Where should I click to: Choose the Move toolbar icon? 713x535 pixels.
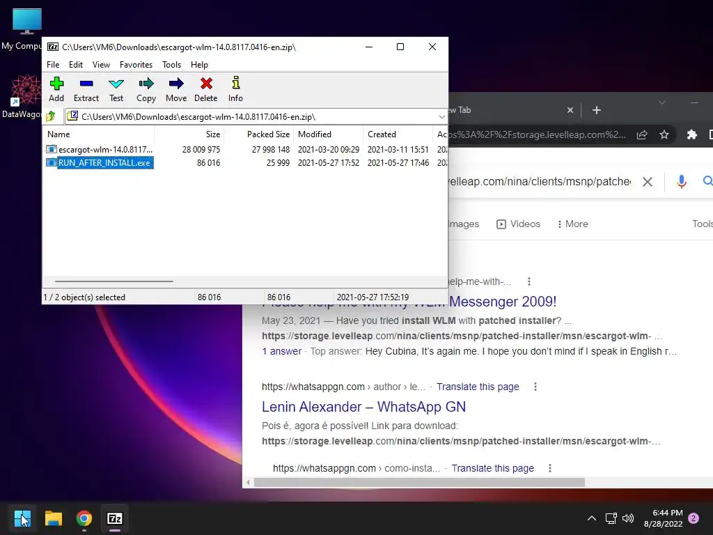click(176, 90)
